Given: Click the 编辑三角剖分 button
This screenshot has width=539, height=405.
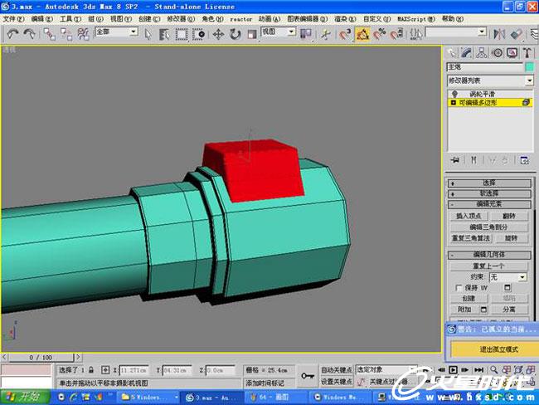Looking at the screenshot, I should pyautogui.click(x=488, y=227).
